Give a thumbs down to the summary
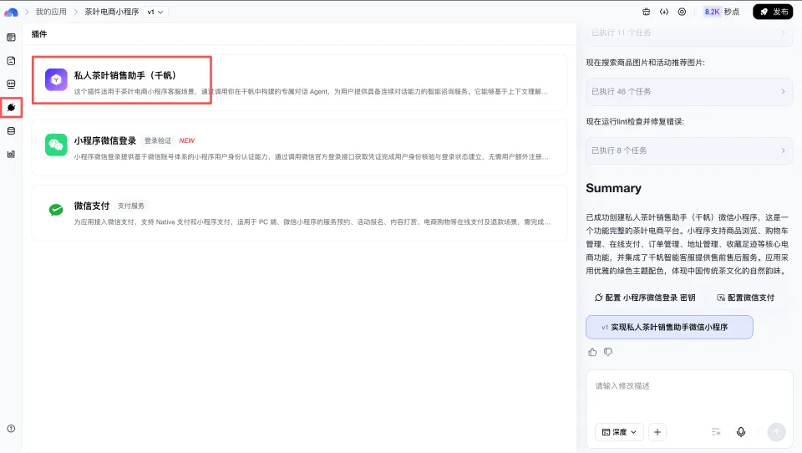 click(x=608, y=352)
